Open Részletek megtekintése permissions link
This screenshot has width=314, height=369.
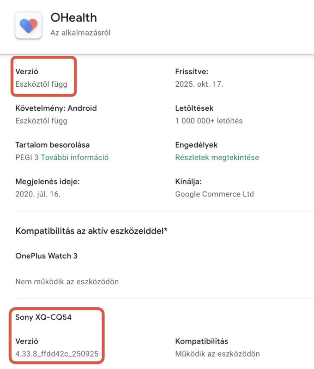(x=217, y=157)
